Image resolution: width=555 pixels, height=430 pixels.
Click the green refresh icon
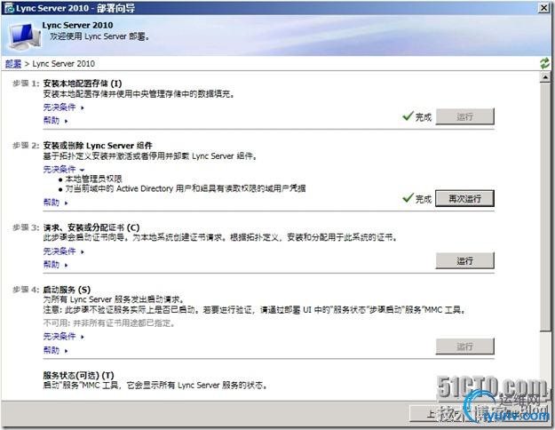[544, 63]
